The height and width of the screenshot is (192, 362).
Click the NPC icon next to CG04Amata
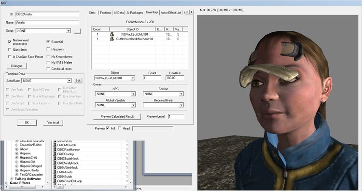click(55, 172)
